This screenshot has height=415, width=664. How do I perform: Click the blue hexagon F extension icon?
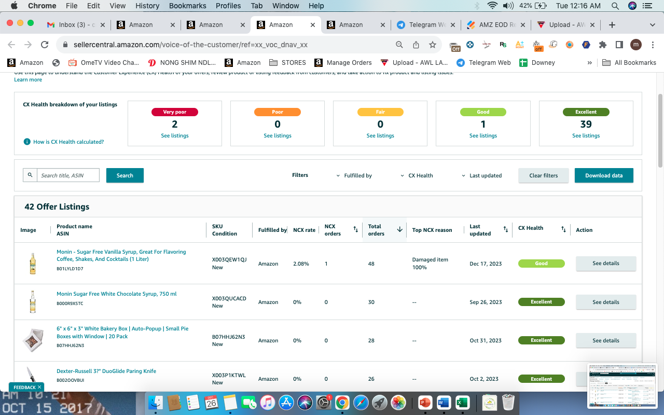[x=586, y=45]
